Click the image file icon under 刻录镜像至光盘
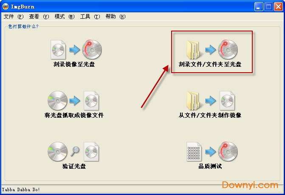The width and height of the screenshot is (285, 195). (58, 50)
